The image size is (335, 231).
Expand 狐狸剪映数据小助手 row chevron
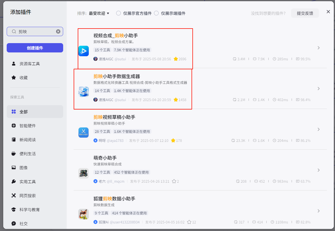[x=318, y=211]
